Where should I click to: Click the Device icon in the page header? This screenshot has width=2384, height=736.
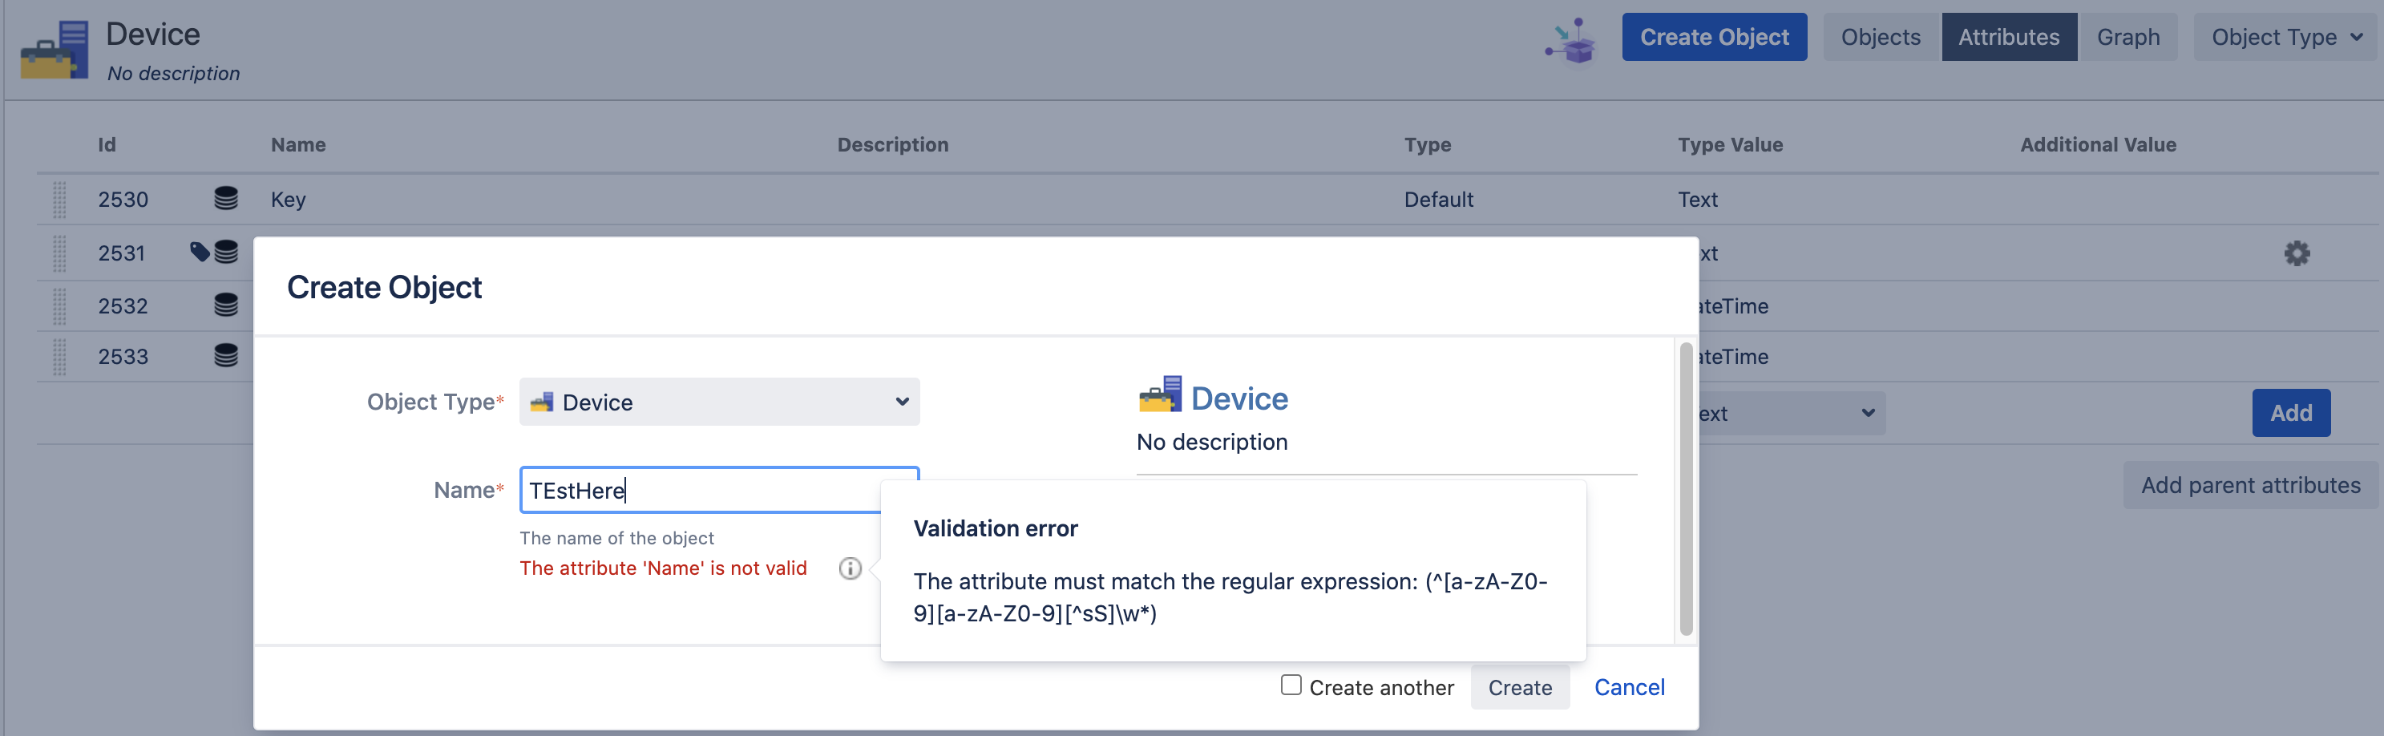pyautogui.click(x=55, y=50)
